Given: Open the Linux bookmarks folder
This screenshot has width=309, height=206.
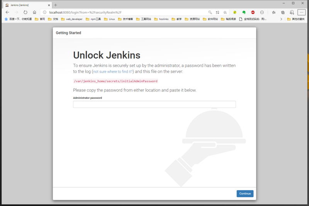Looking at the screenshot, I should click(110, 19).
